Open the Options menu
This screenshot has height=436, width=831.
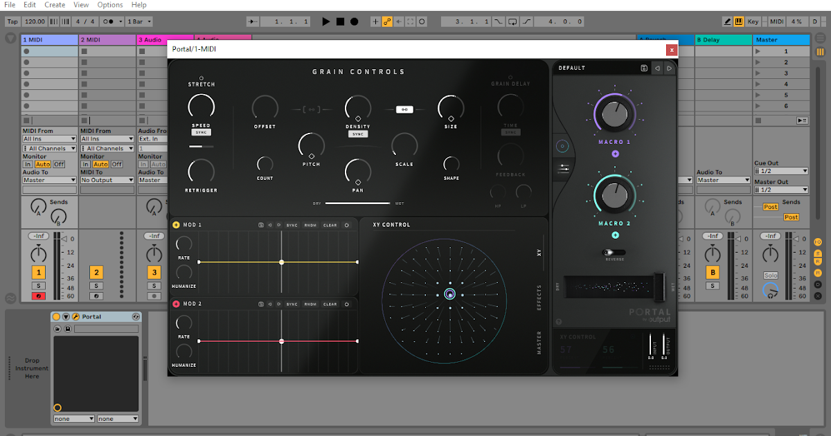tap(110, 5)
